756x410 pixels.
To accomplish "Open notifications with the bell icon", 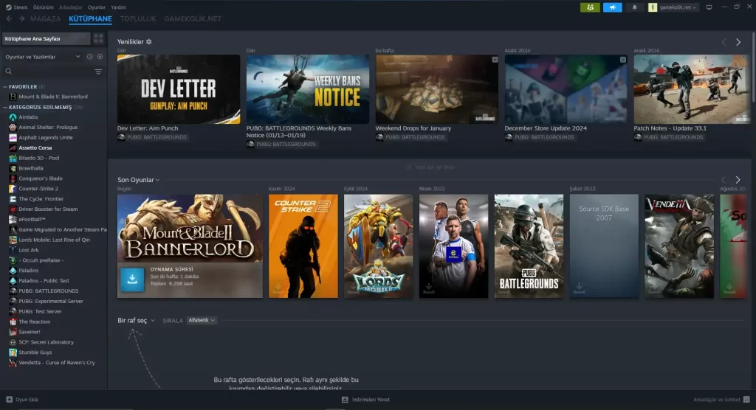I will pos(634,7).
